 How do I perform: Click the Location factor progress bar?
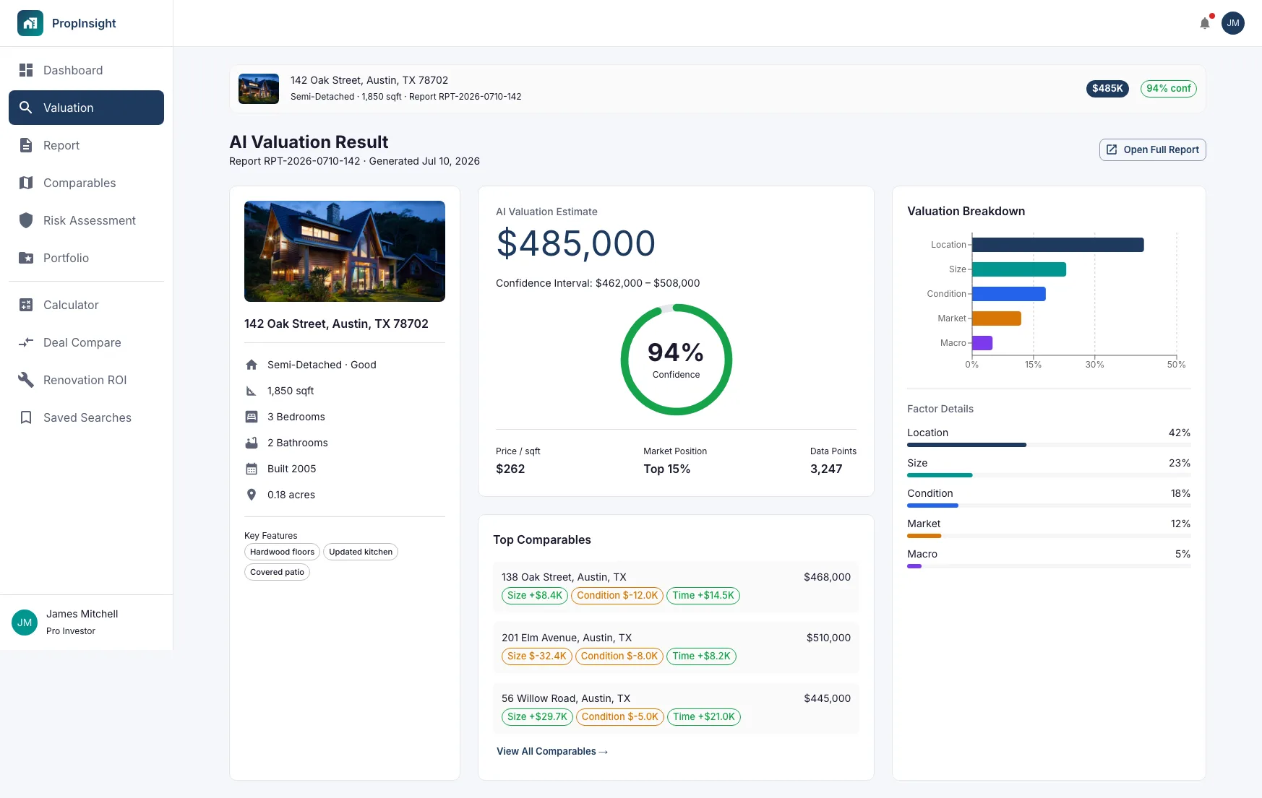coord(1049,445)
